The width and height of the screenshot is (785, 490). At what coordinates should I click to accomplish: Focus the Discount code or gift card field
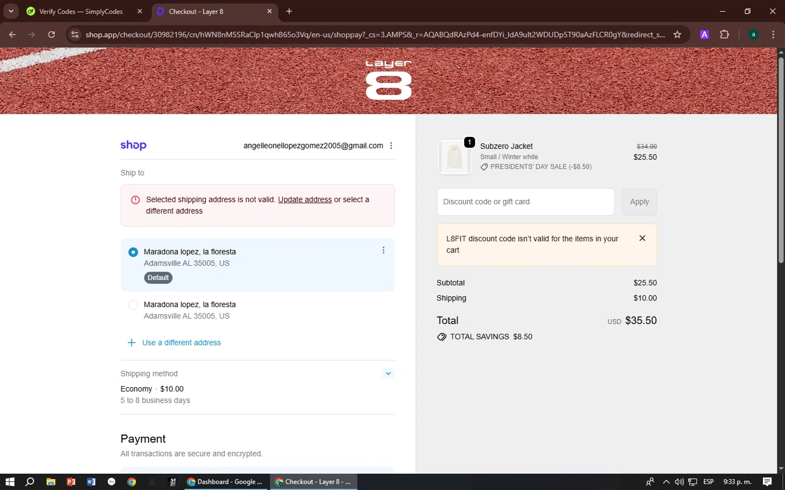pos(525,202)
